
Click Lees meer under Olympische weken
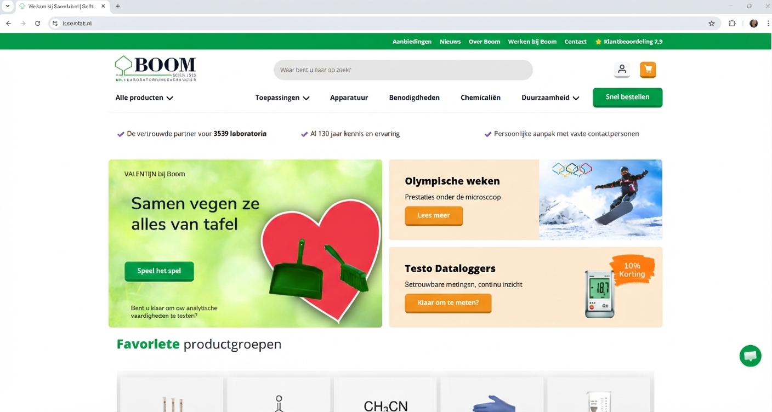433,216
